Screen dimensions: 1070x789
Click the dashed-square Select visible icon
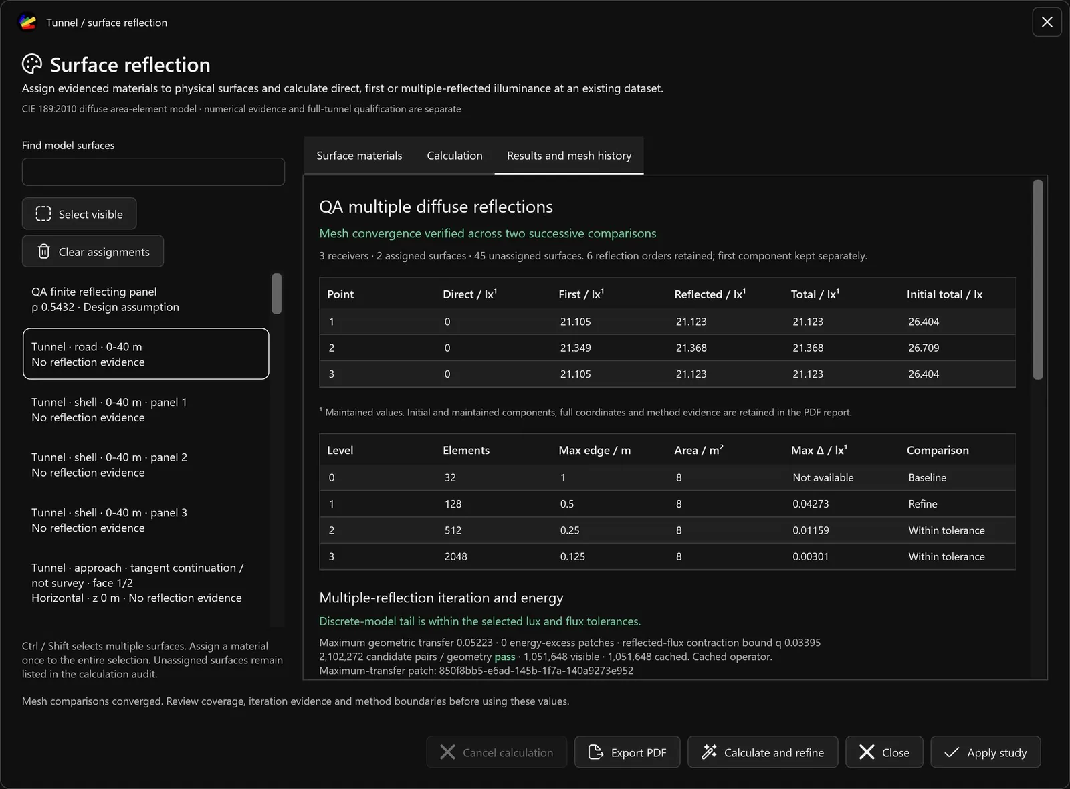43,214
